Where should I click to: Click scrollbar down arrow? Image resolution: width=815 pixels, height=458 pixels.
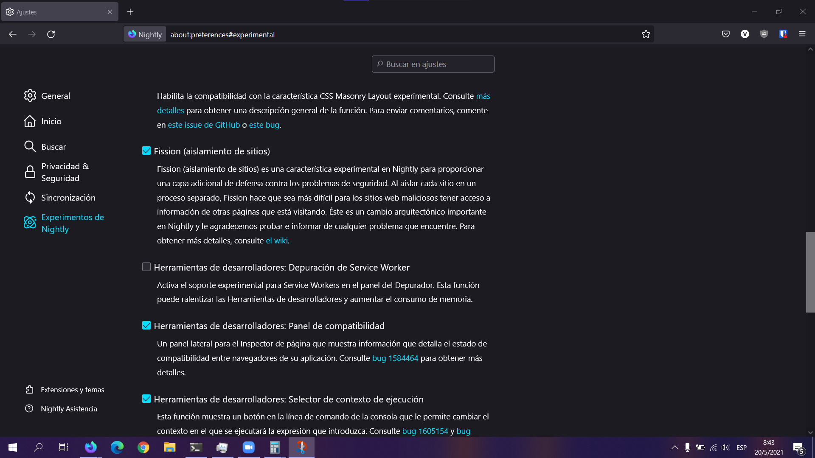click(x=810, y=433)
